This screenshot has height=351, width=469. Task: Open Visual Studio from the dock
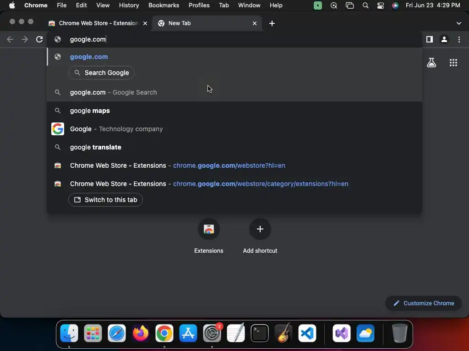pos(342,333)
